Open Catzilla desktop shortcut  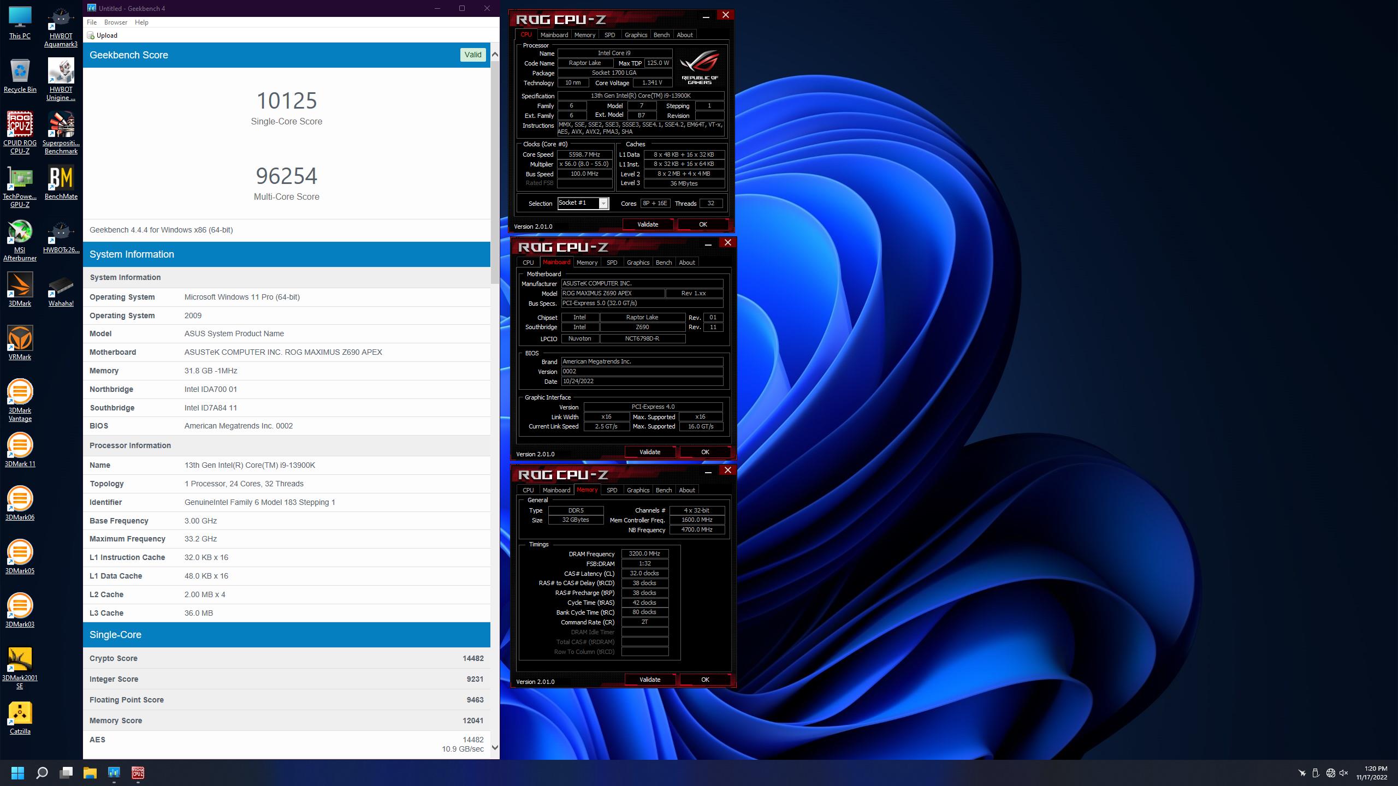[x=20, y=718]
